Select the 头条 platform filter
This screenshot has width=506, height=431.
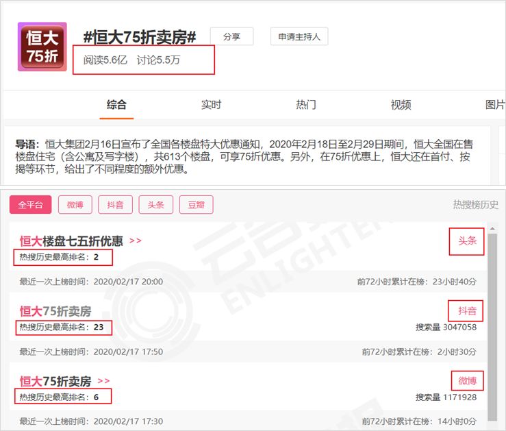point(156,205)
